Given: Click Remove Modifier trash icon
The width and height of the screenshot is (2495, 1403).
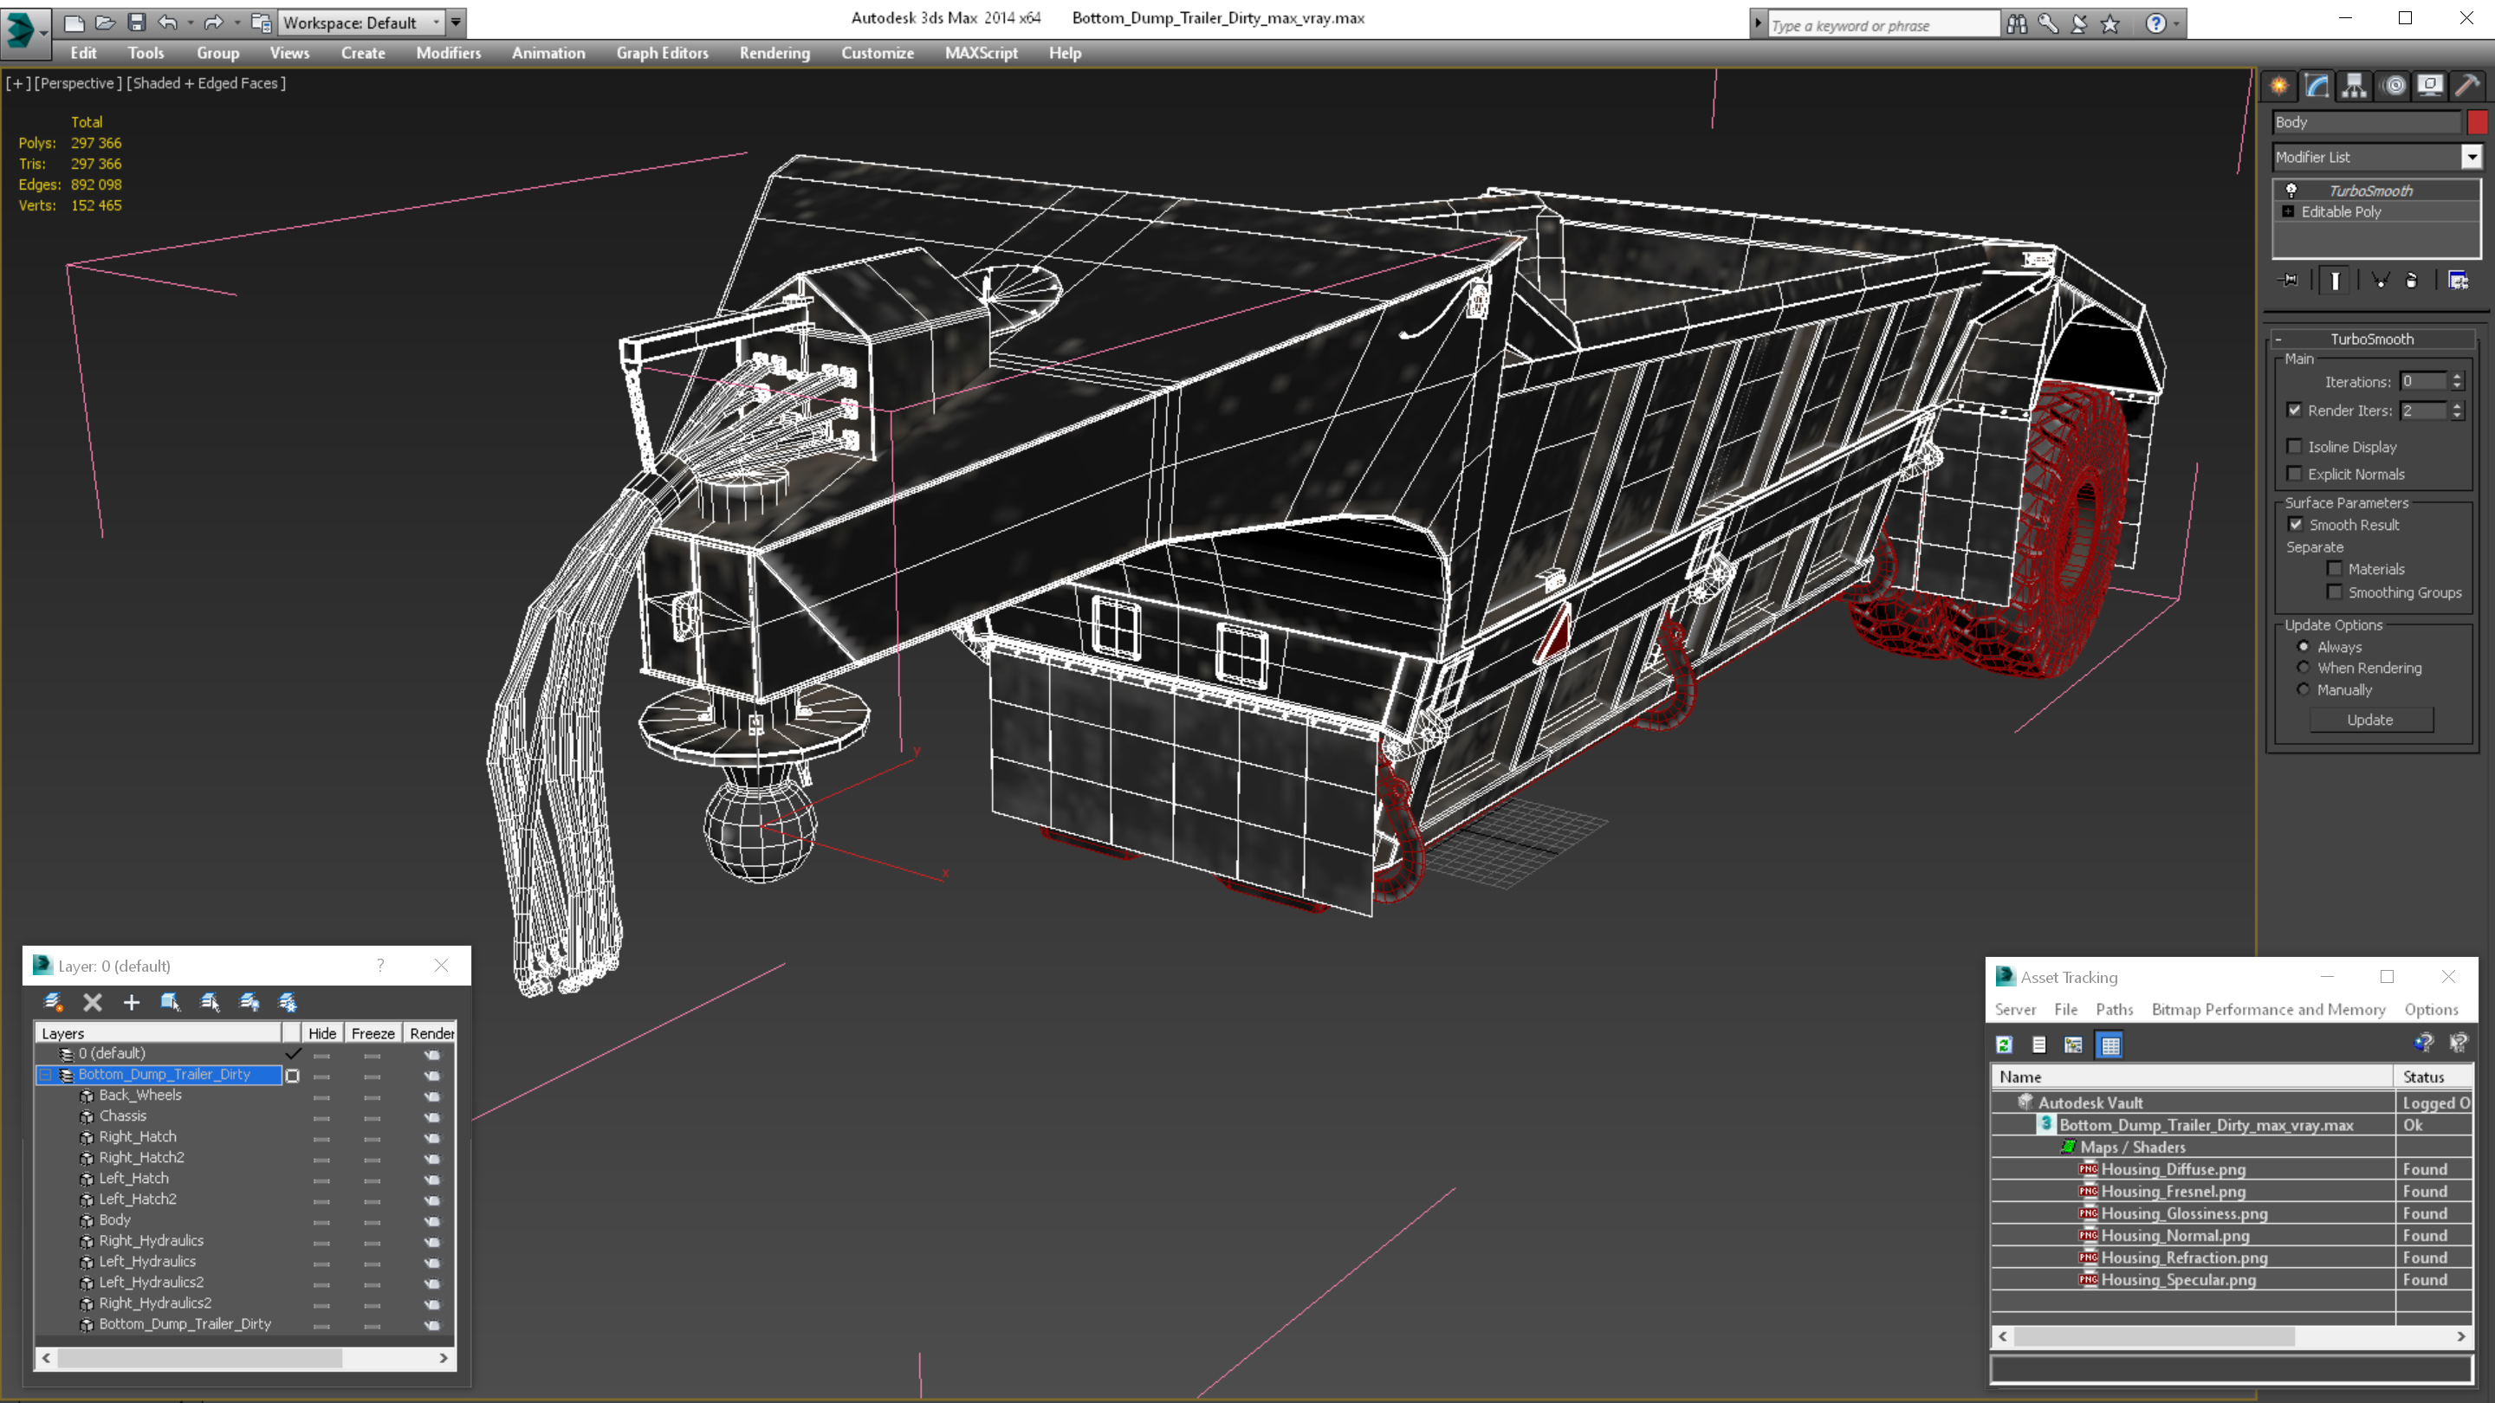Looking at the screenshot, I should pyautogui.click(x=2412, y=280).
